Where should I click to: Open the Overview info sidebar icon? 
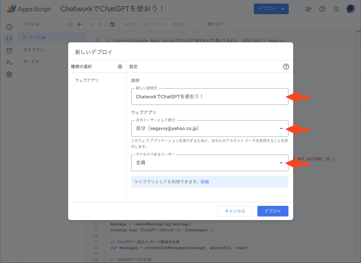[9, 27]
